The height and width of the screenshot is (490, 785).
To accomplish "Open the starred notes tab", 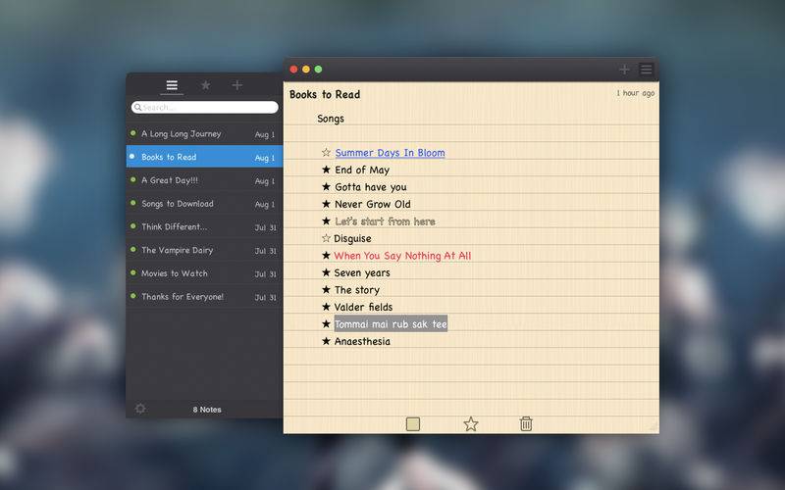I will (205, 85).
